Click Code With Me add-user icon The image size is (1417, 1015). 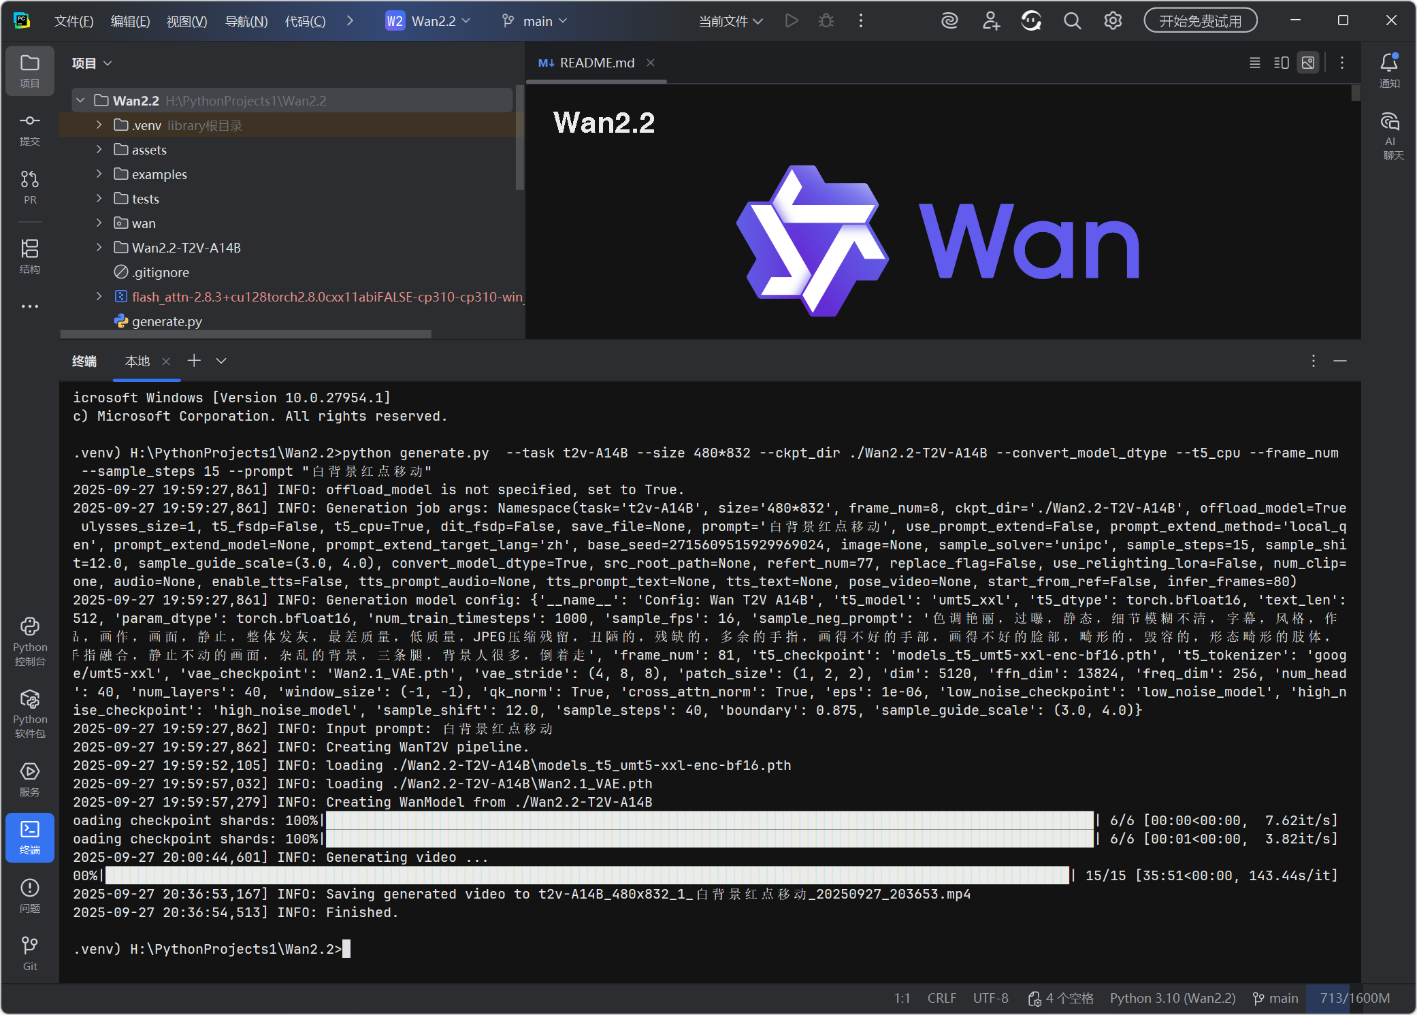991,21
